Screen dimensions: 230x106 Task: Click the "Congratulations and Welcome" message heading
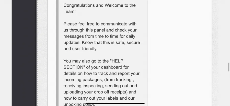pyautogui.click(x=99, y=8)
